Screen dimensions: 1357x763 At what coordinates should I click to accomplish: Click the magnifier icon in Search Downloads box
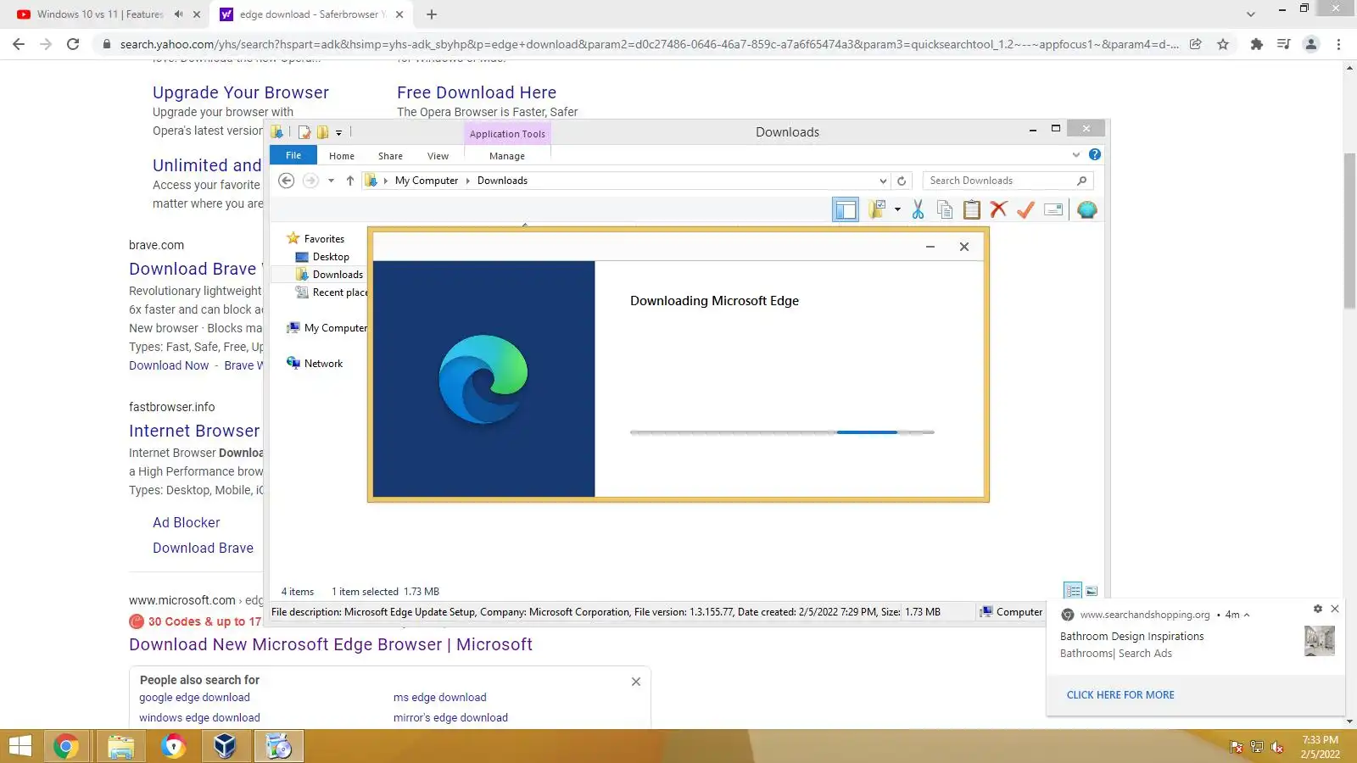tap(1081, 181)
